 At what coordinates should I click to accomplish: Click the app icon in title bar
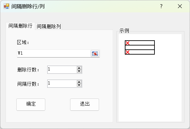coord(7,6)
